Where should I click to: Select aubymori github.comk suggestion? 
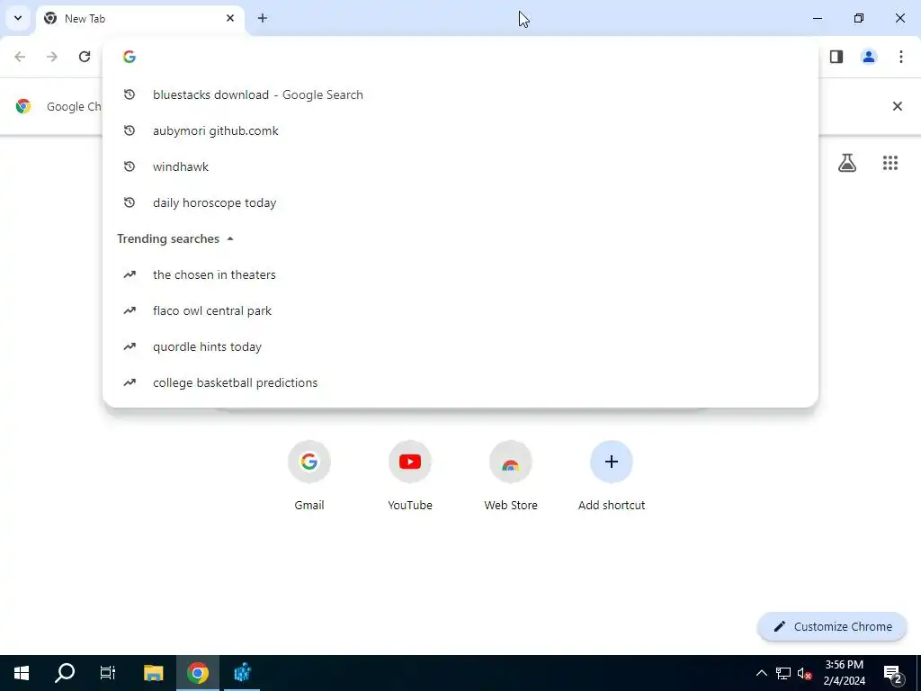click(x=460, y=130)
